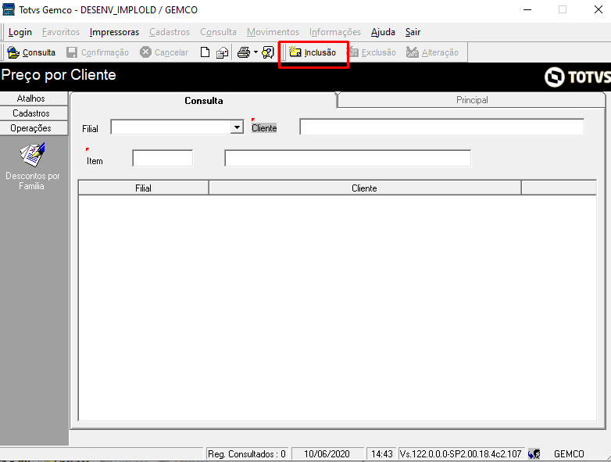Click the Cadastros sidebar button

tap(34, 113)
